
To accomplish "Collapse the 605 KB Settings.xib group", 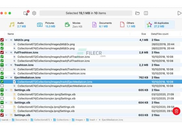I will click(x=6, y=90).
